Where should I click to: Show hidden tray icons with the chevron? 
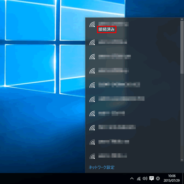point(132,178)
